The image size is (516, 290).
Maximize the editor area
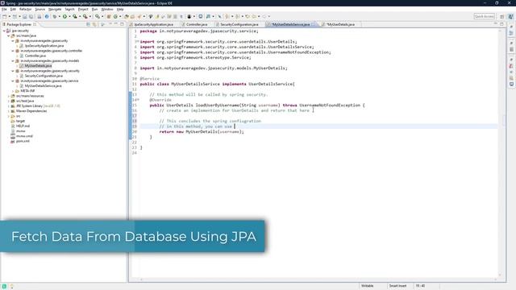click(501, 24)
